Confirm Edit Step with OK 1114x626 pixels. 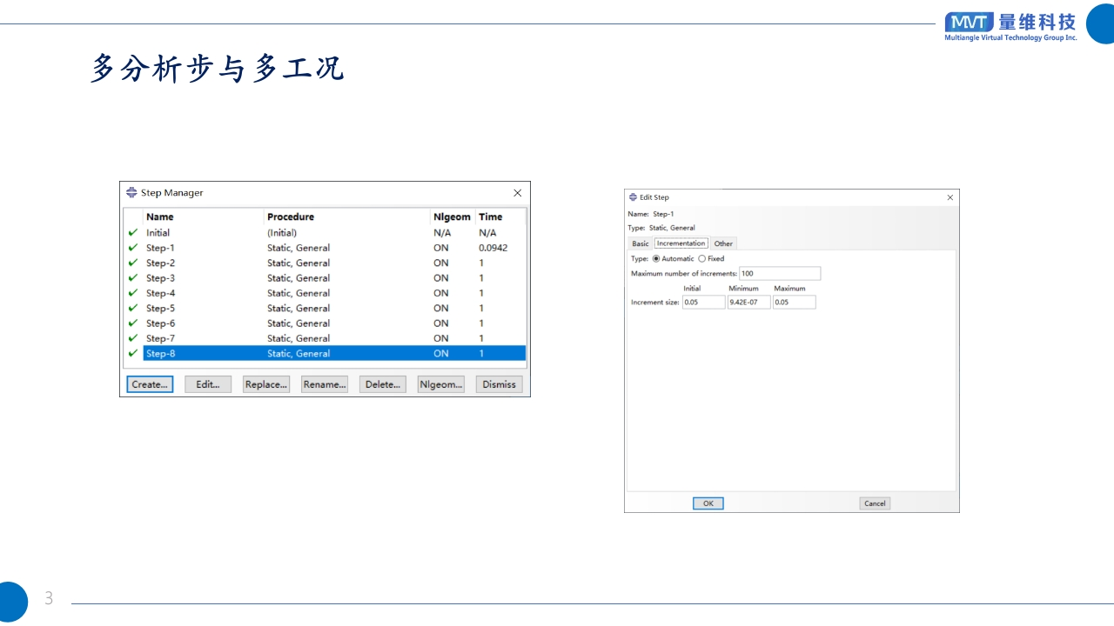[x=708, y=503]
